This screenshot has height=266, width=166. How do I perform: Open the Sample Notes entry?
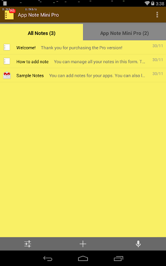(83, 75)
